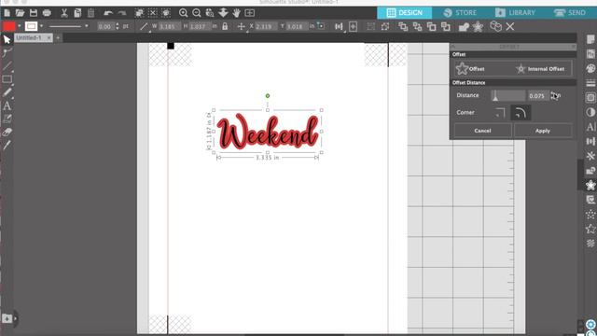This screenshot has height=336, width=597.
Task: Click the Deselect All icon
Action: click(x=153, y=13)
